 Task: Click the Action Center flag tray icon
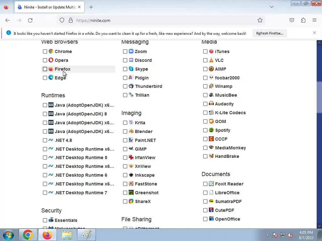(275, 235)
